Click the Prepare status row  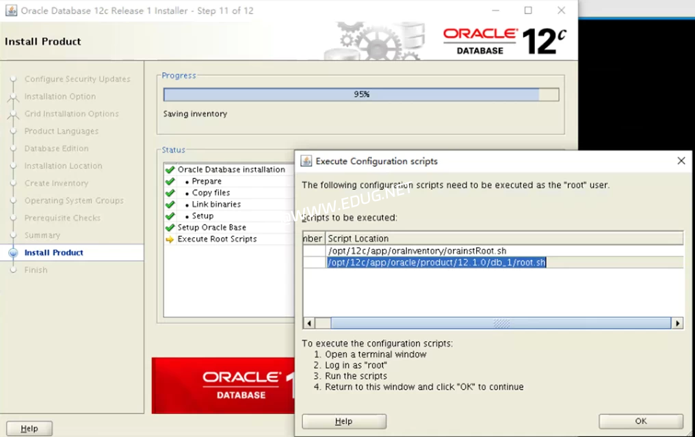click(229, 181)
